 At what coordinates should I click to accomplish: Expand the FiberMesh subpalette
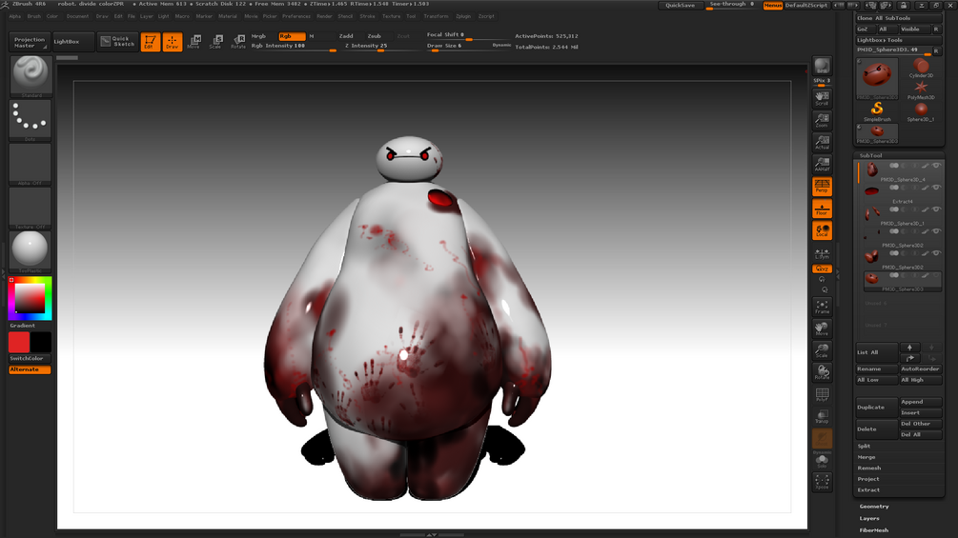874,530
